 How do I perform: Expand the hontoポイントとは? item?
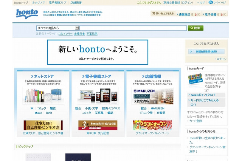(203, 95)
